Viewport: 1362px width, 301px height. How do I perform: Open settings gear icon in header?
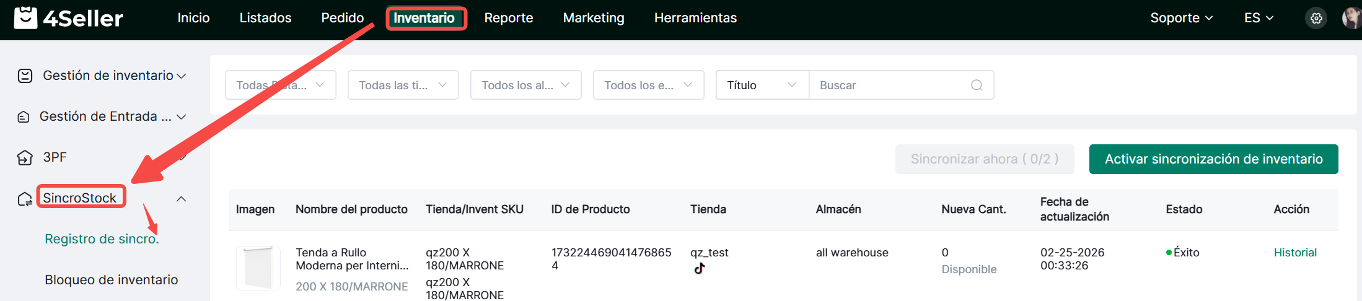pyautogui.click(x=1316, y=18)
